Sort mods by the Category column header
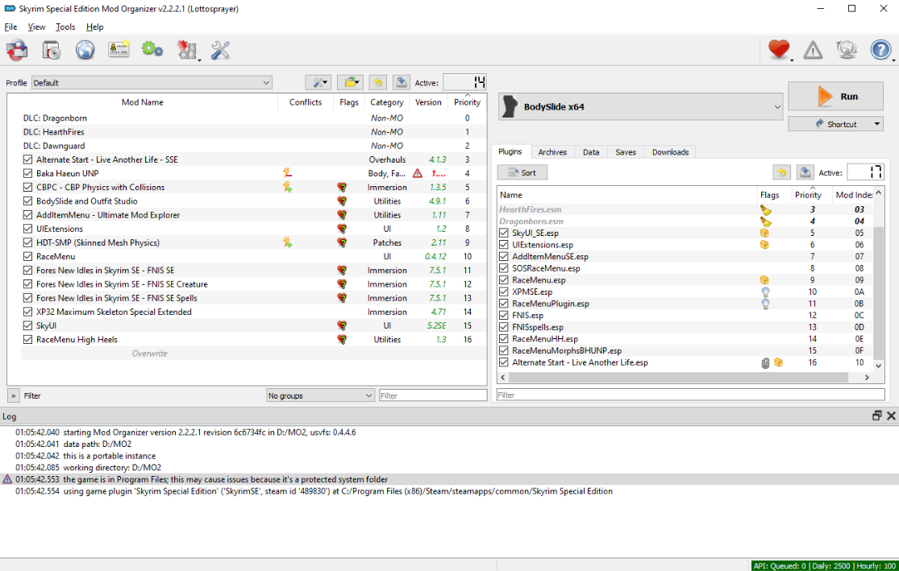899x571 pixels. pos(386,102)
